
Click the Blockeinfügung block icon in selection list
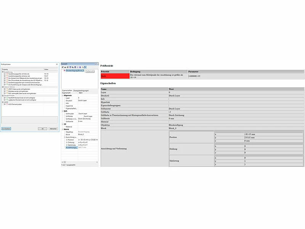pyautogui.click(x=64, y=71)
